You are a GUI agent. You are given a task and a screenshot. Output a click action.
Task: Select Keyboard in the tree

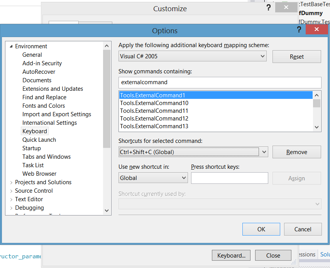(x=35, y=131)
